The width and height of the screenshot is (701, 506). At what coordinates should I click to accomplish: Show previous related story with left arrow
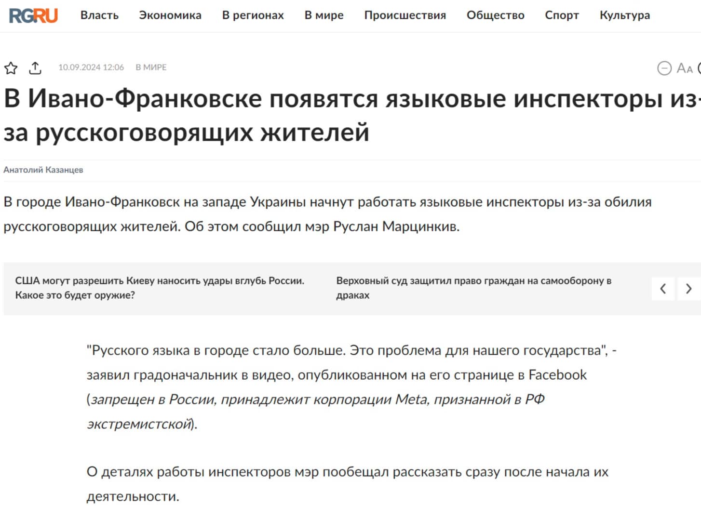click(x=663, y=289)
